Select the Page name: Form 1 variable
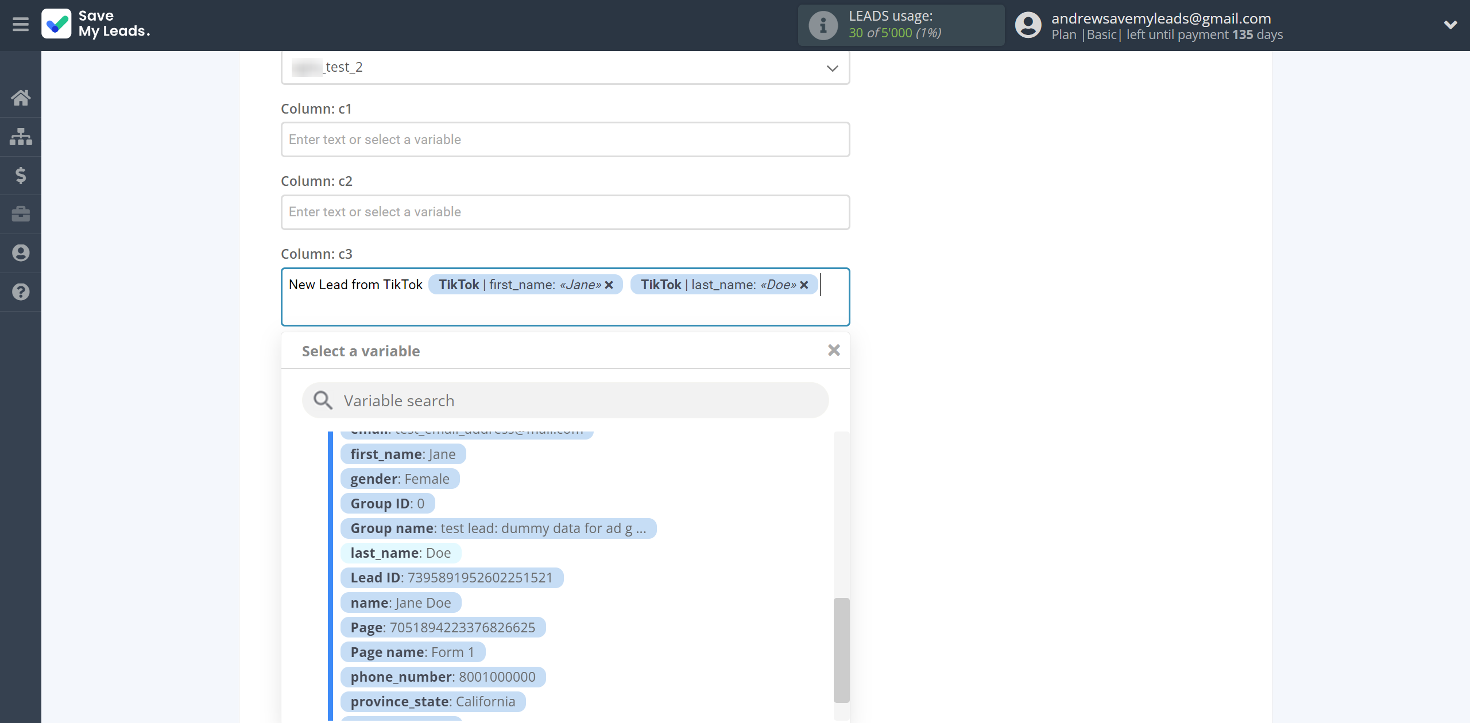This screenshot has height=723, width=1470. coord(413,652)
